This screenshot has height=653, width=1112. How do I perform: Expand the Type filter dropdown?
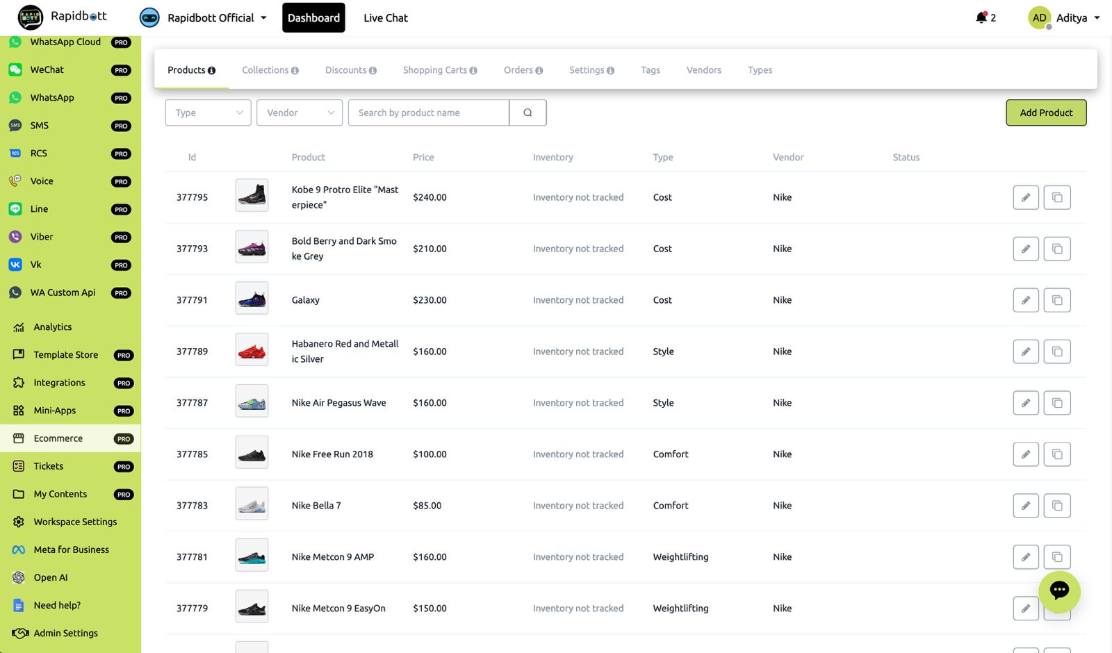[x=208, y=113]
